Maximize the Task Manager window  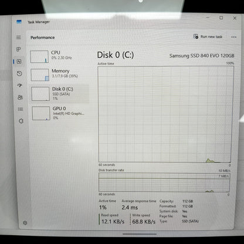point(221,18)
